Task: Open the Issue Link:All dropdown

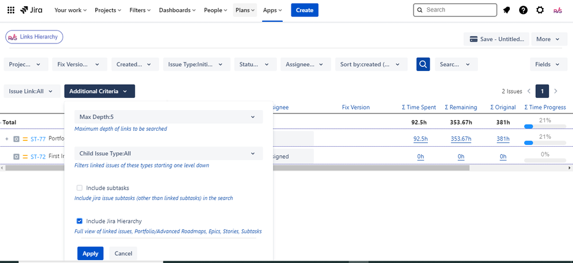Action: click(x=32, y=91)
